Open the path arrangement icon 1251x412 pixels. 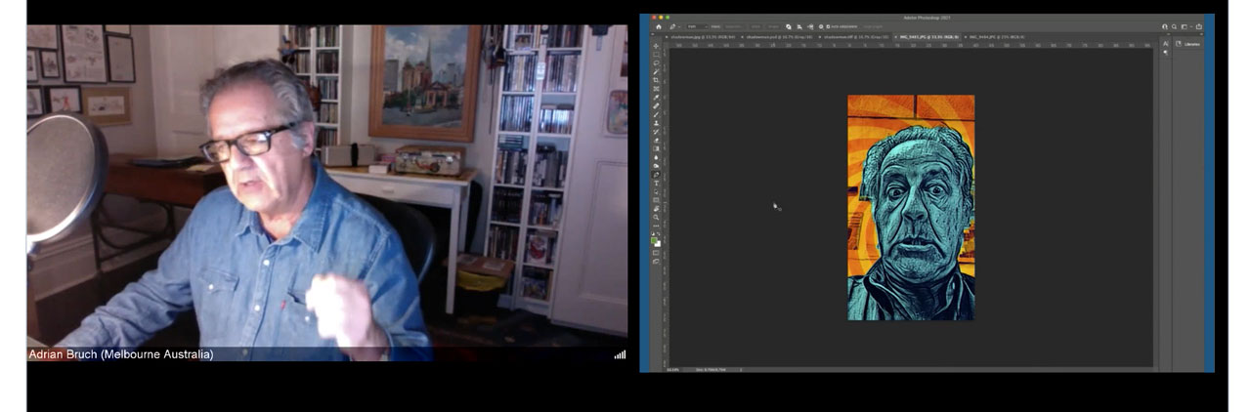click(809, 26)
